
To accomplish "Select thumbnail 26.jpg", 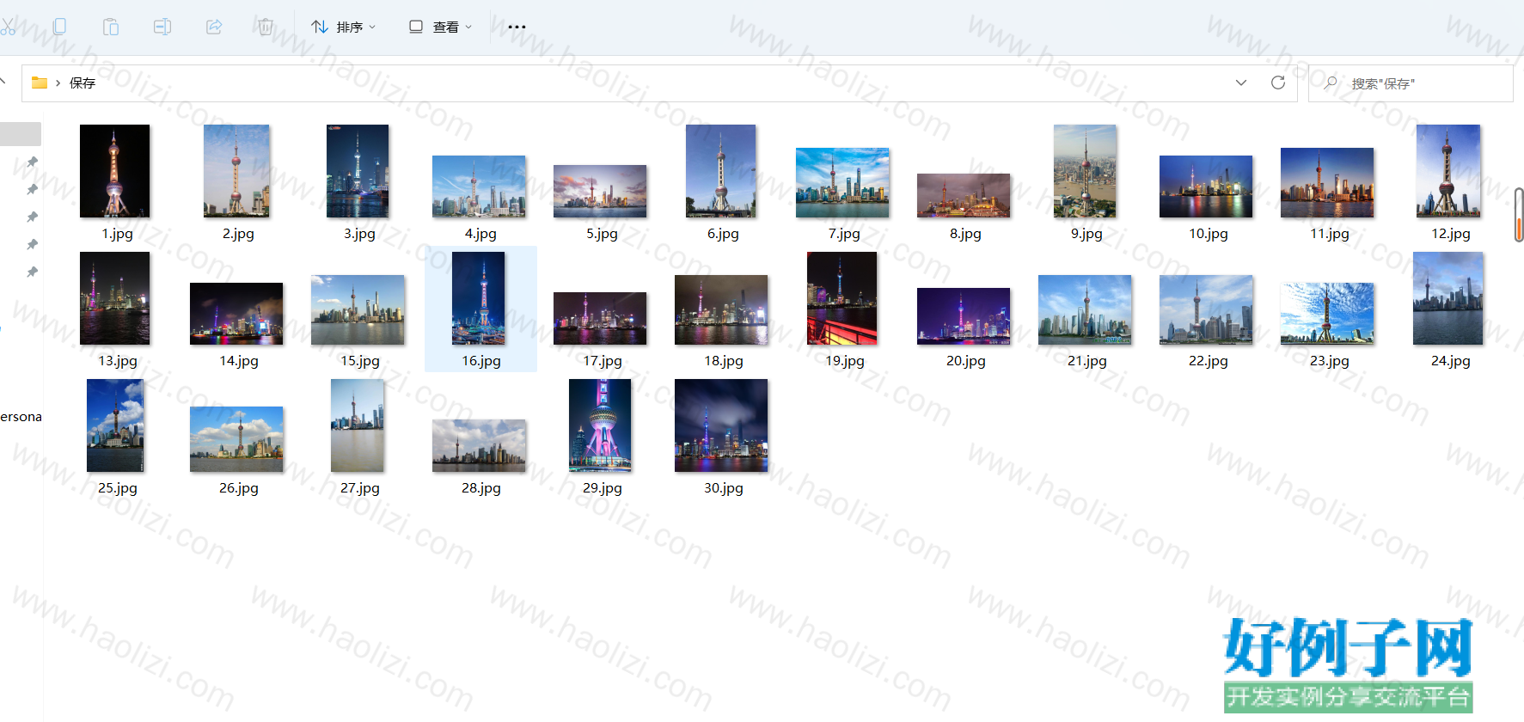I will click(236, 439).
